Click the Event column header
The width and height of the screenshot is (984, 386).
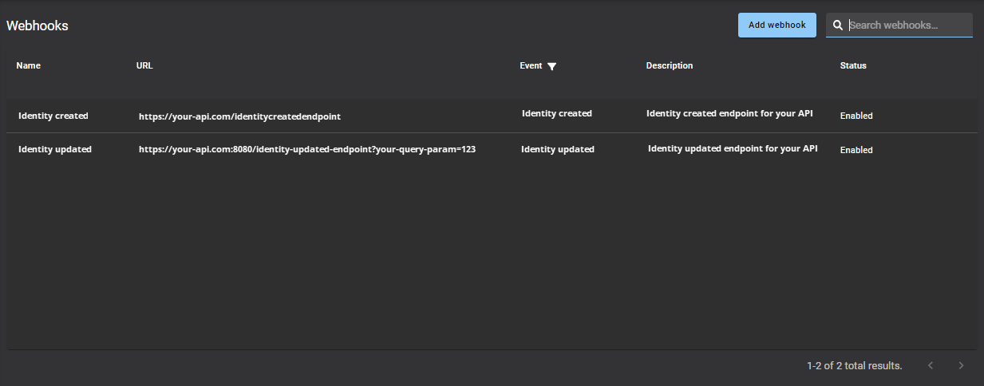(531, 65)
